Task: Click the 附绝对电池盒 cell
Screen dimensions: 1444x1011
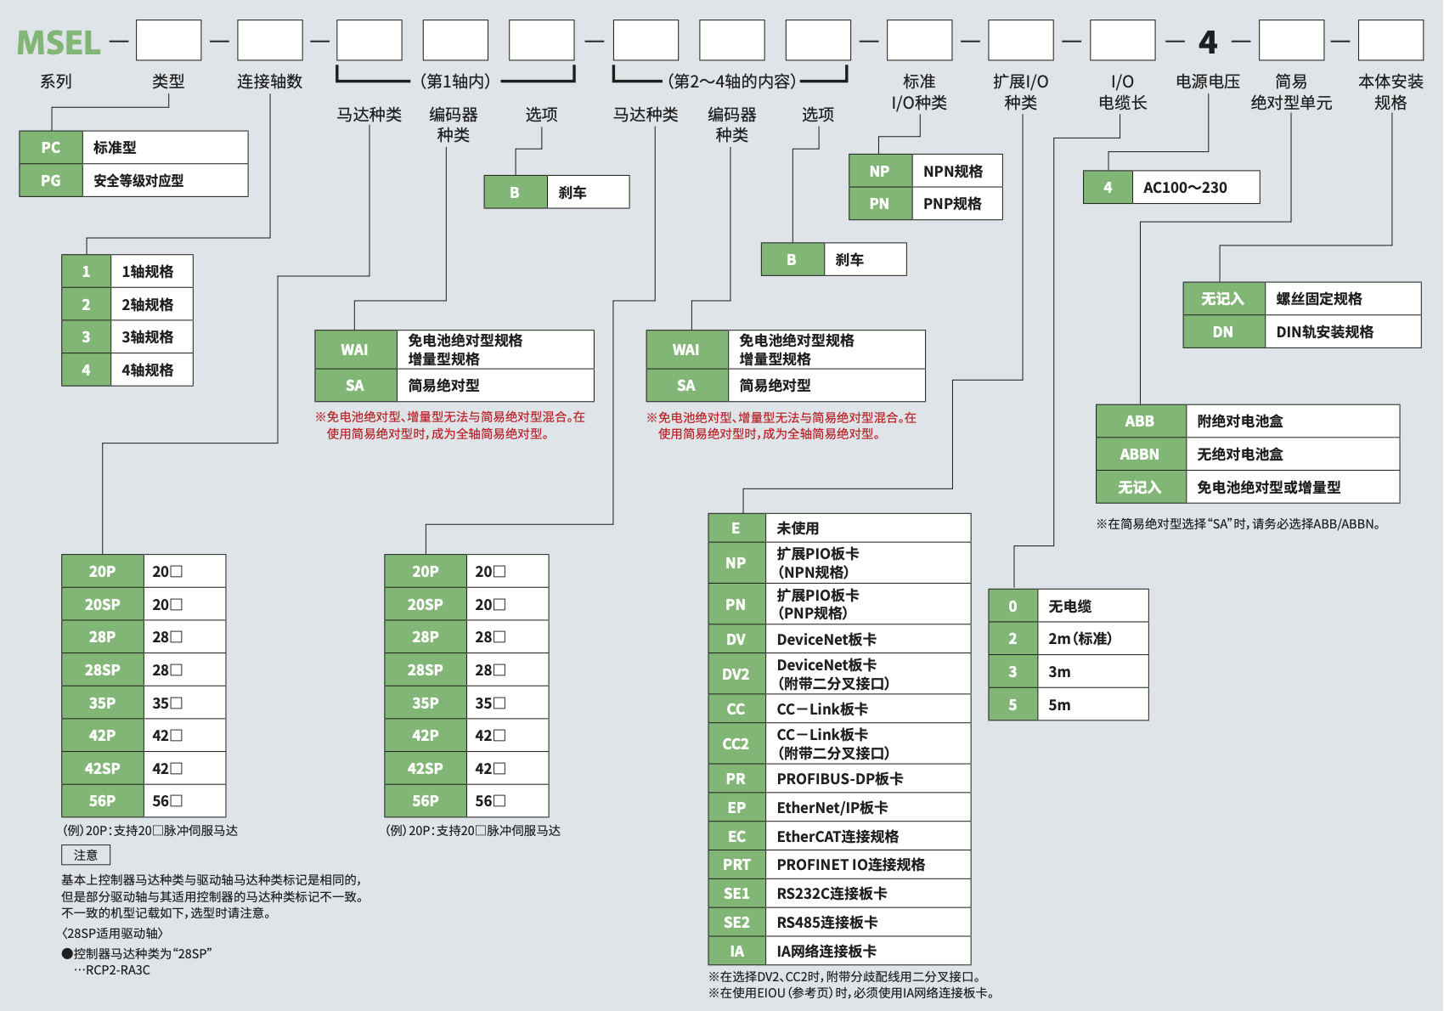Action: pos(1293,421)
